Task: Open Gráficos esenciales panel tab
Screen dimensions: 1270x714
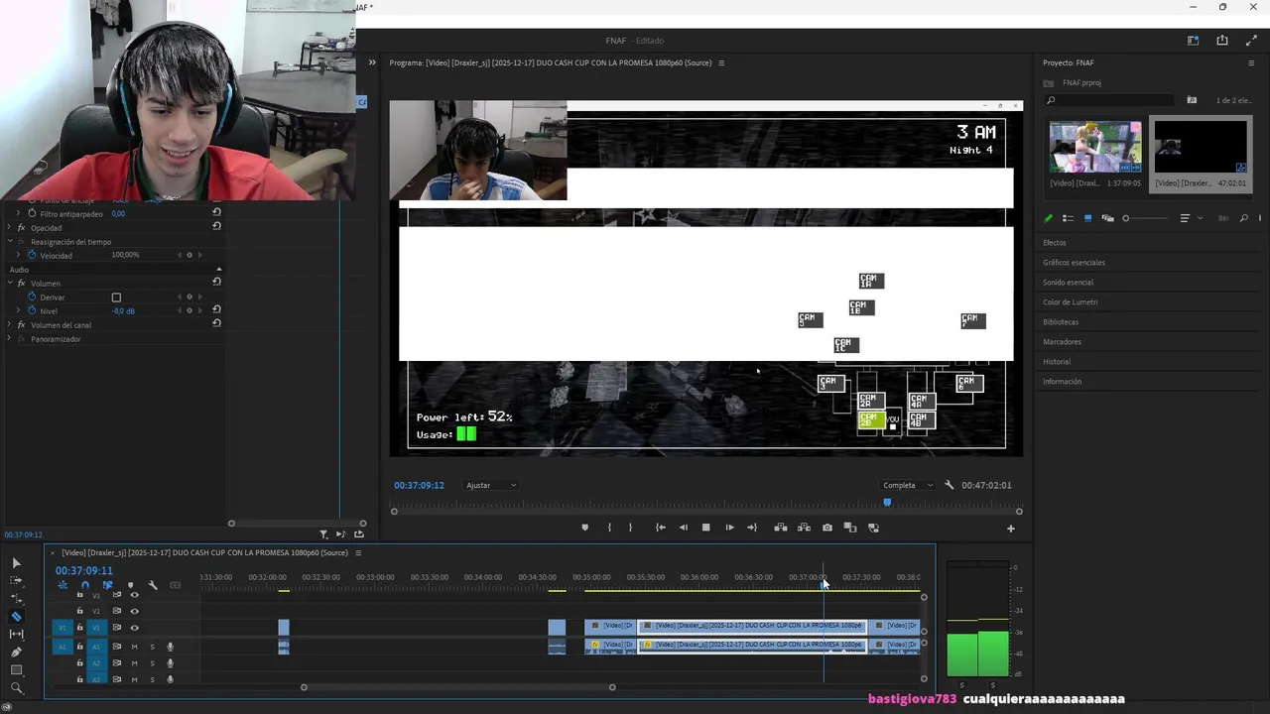Action: pyautogui.click(x=1074, y=262)
